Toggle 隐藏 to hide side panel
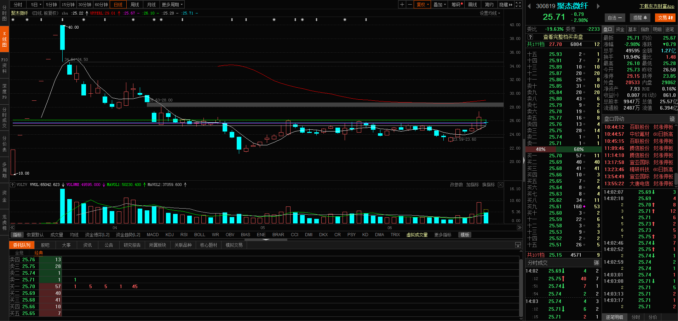Viewport: 678px width, 321px height. click(506, 5)
